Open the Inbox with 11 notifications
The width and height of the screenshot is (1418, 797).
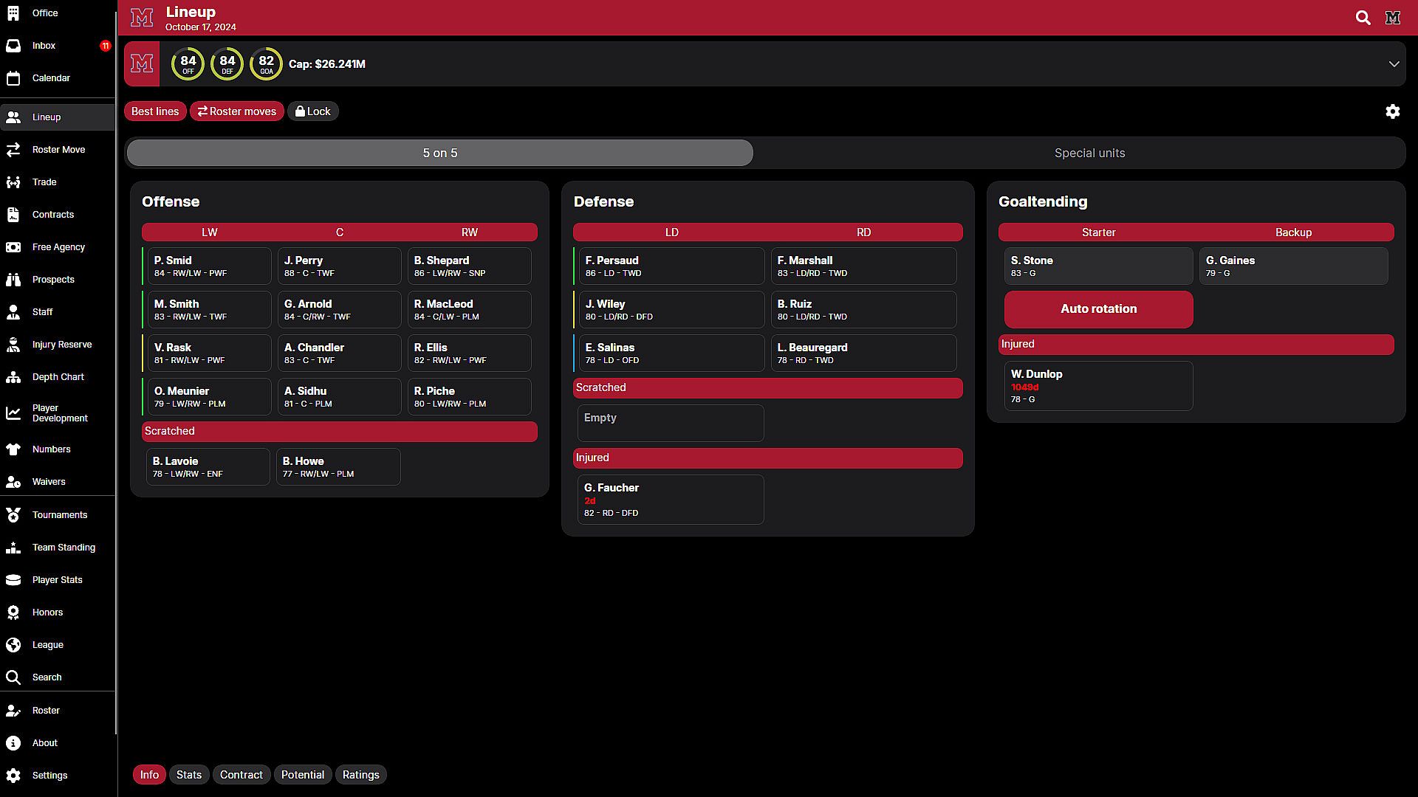pos(44,46)
